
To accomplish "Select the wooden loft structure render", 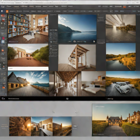I will [x=77, y=58].
